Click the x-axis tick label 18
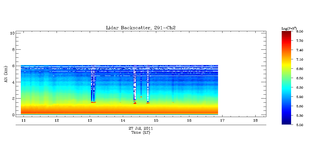The image size is (313, 156). tap(255, 121)
